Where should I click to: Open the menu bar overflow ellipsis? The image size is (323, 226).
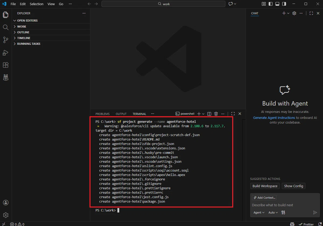70,4
